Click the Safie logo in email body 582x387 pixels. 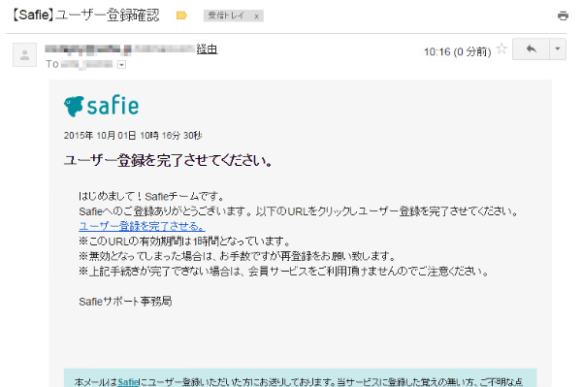click(x=101, y=106)
